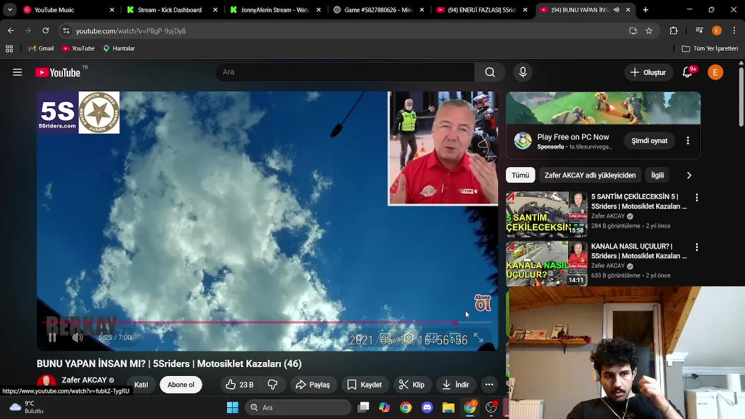Open more actions under the video
The image size is (745, 419).
489,385
